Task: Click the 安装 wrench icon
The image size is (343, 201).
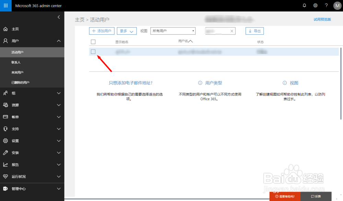Action: click(x=5, y=152)
